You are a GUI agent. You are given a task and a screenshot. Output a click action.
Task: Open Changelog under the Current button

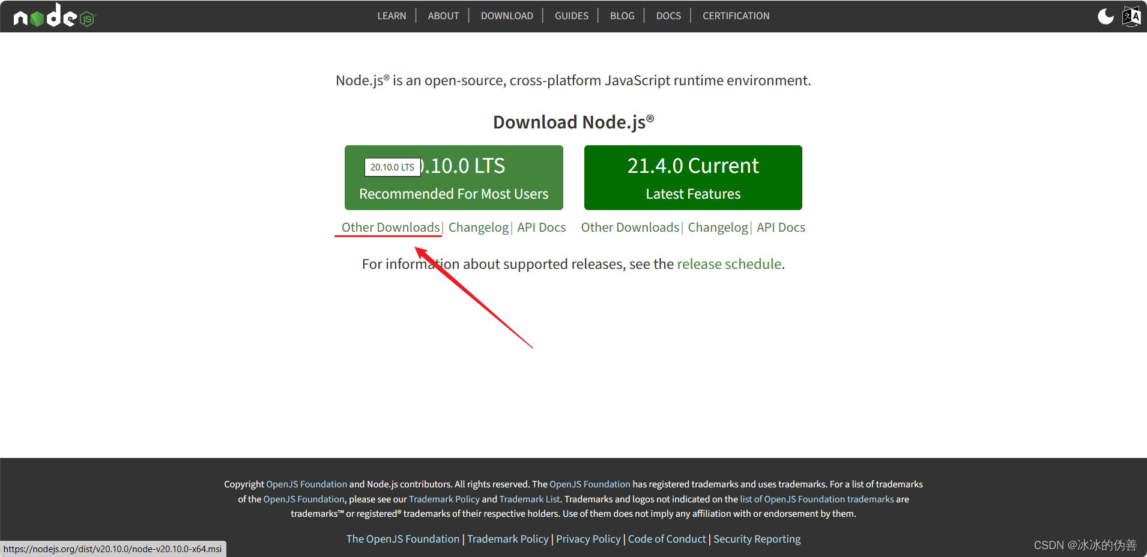[x=718, y=227]
